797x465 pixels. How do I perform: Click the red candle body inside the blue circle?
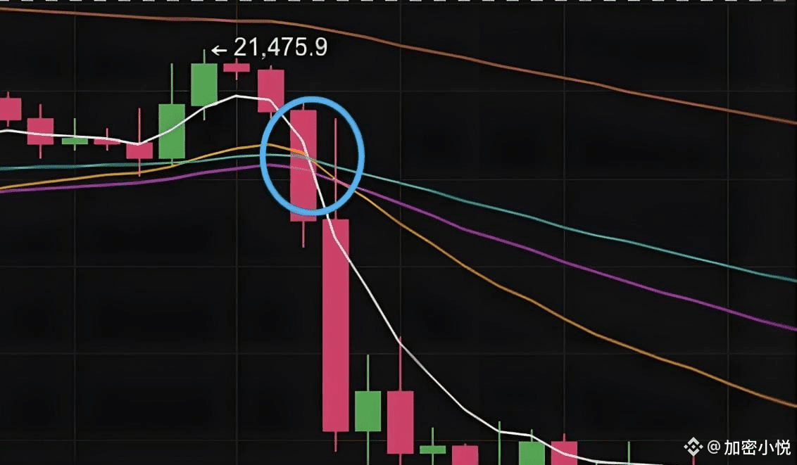tap(303, 165)
